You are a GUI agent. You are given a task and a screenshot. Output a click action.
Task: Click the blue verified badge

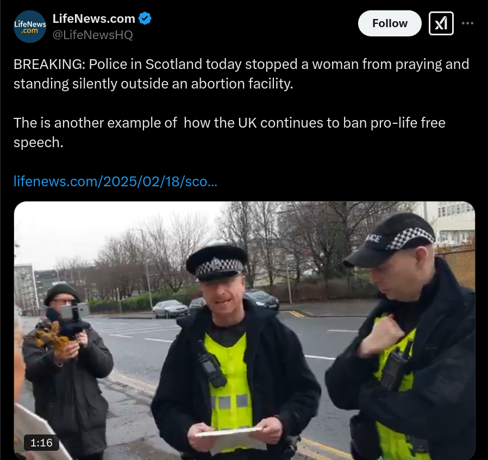[145, 18]
